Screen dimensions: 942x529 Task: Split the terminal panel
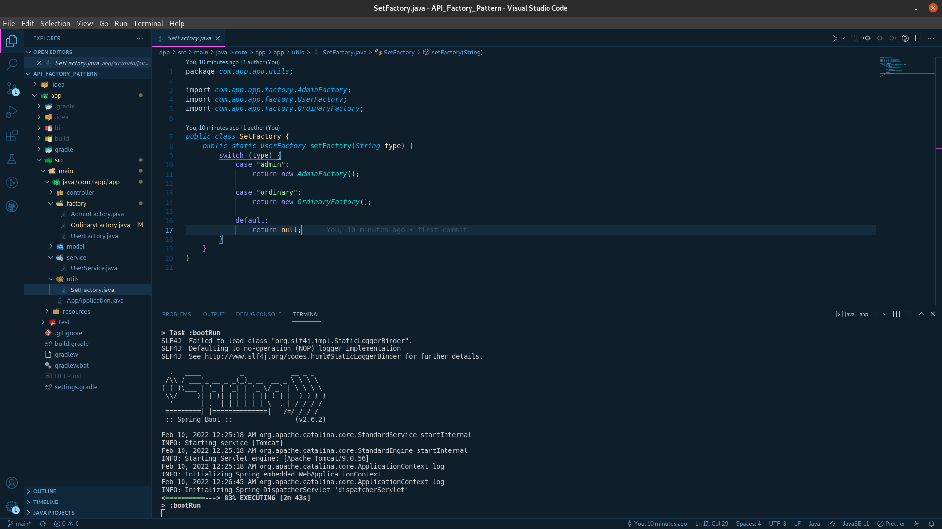[896, 314]
